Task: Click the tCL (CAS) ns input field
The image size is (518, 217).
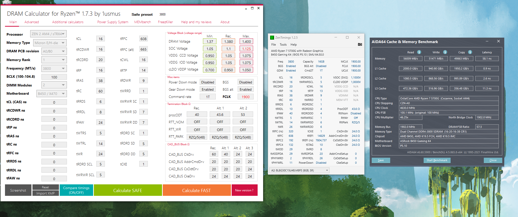Action: 54,102
